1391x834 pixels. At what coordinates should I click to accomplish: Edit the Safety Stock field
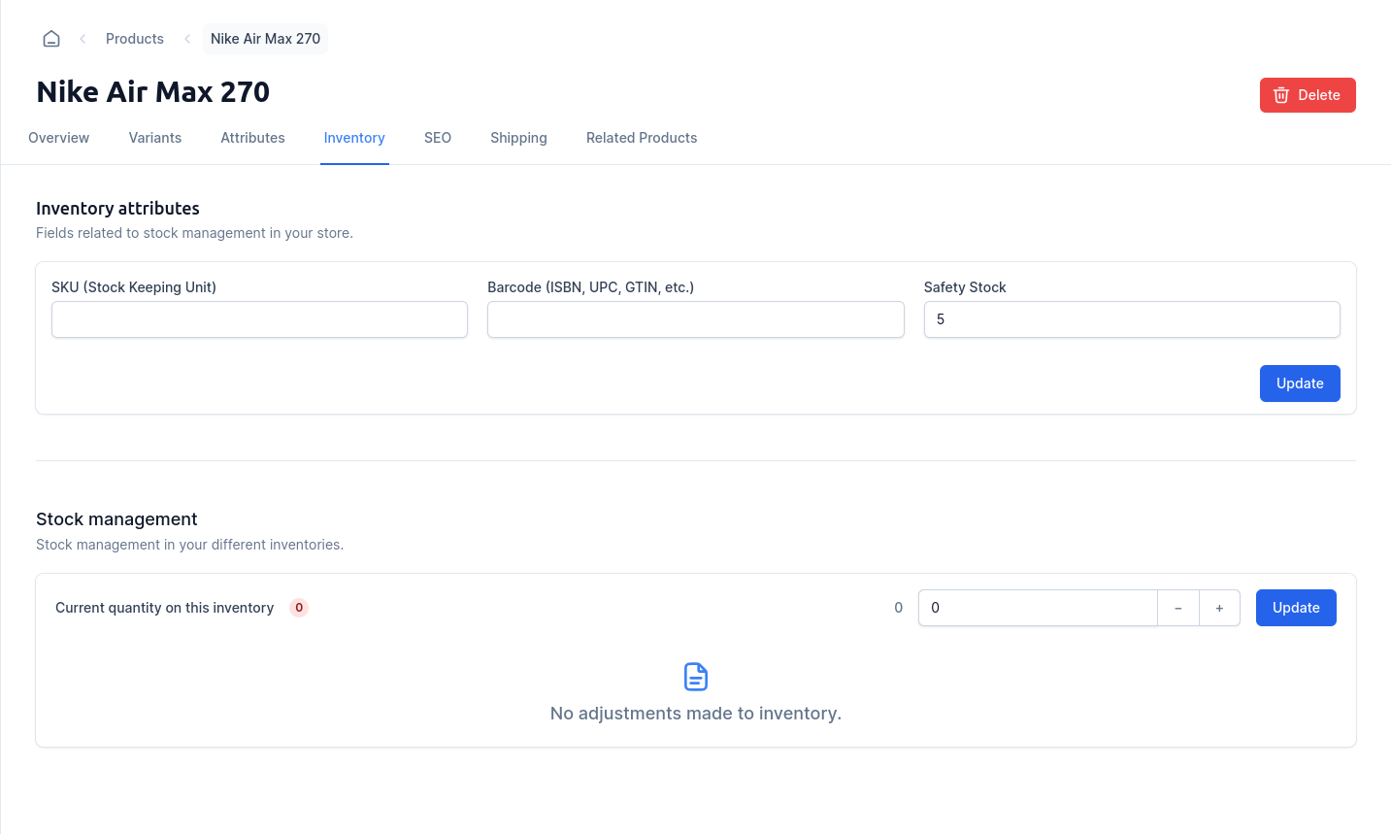click(x=1131, y=319)
